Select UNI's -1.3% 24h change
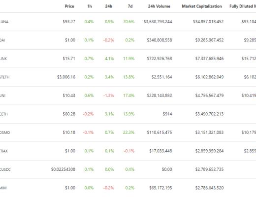The height and width of the screenshot is (197, 256). coord(109,96)
